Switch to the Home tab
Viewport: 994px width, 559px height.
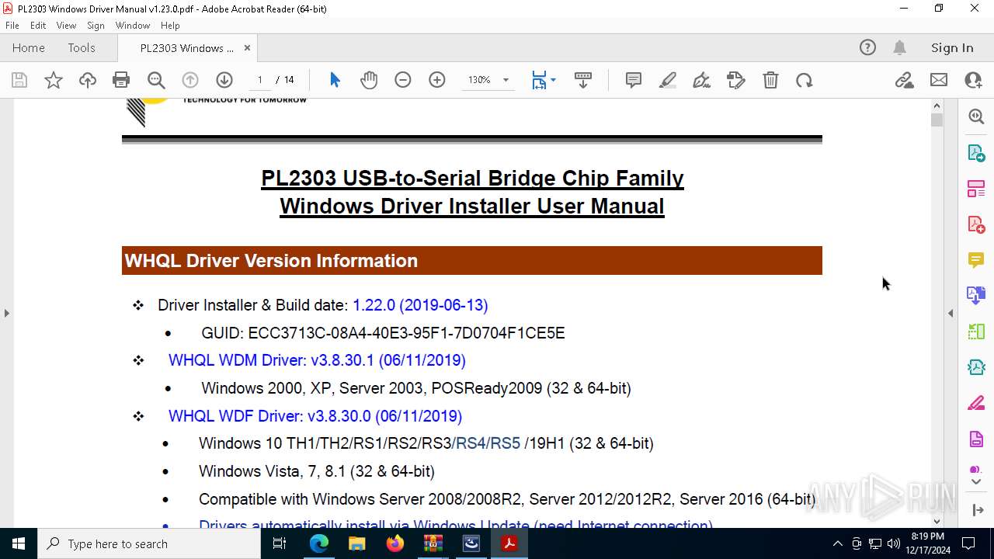point(29,48)
